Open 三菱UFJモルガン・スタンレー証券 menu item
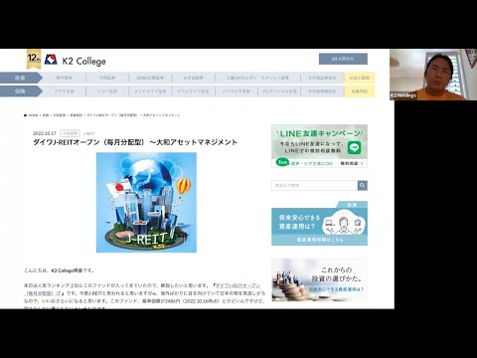This screenshot has height=358, width=477. click(257, 78)
